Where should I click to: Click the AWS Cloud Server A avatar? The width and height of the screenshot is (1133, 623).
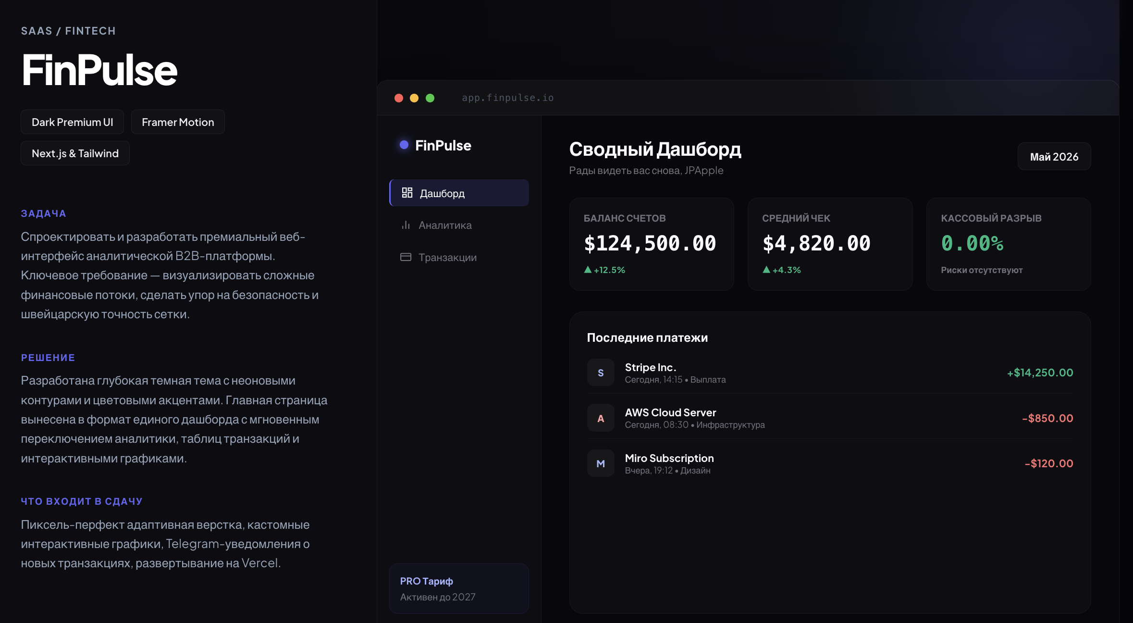(x=601, y=418)
